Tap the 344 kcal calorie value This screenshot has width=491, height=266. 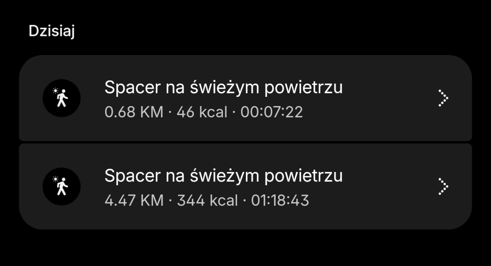pyautogui.click(x=207, y=200)
